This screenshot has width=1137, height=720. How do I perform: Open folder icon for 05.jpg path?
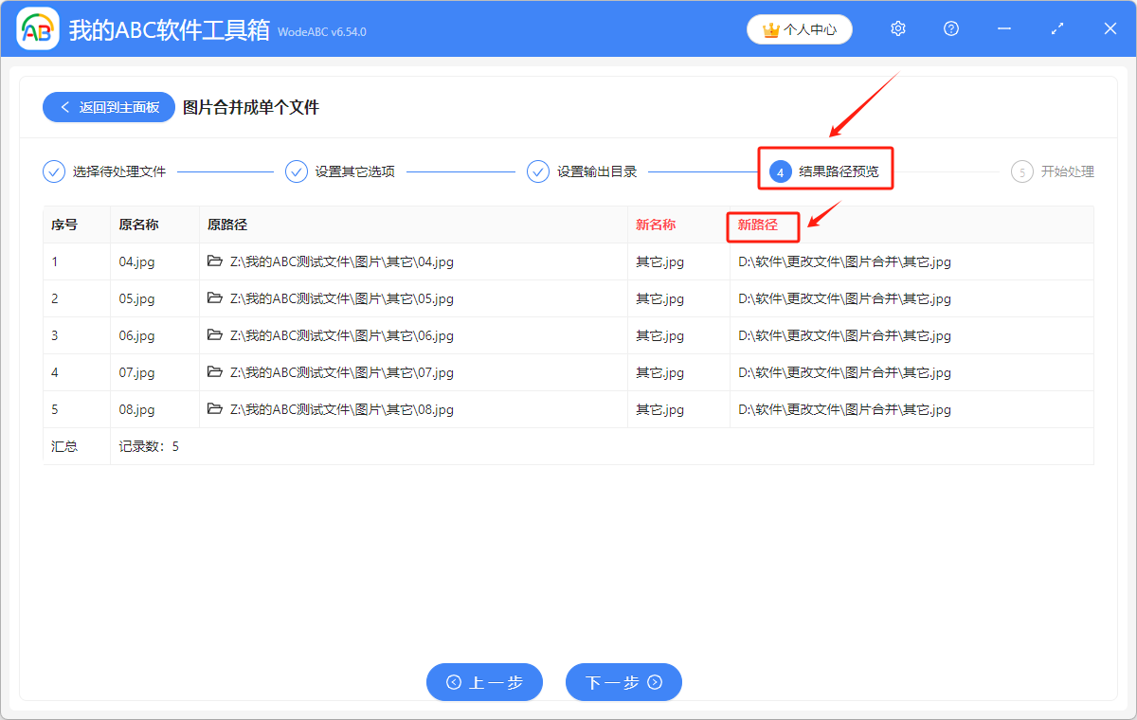pos(215,298)
